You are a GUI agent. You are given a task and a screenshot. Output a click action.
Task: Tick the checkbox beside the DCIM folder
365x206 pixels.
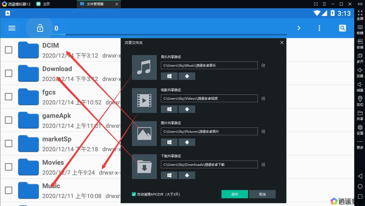tap(9, 50)
